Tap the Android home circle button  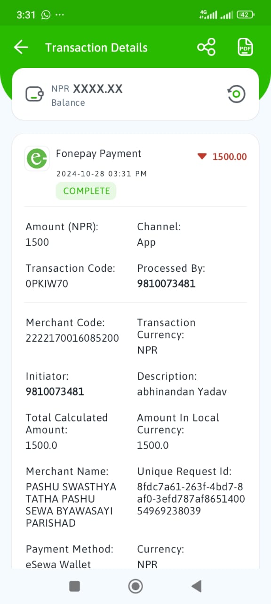135,586
